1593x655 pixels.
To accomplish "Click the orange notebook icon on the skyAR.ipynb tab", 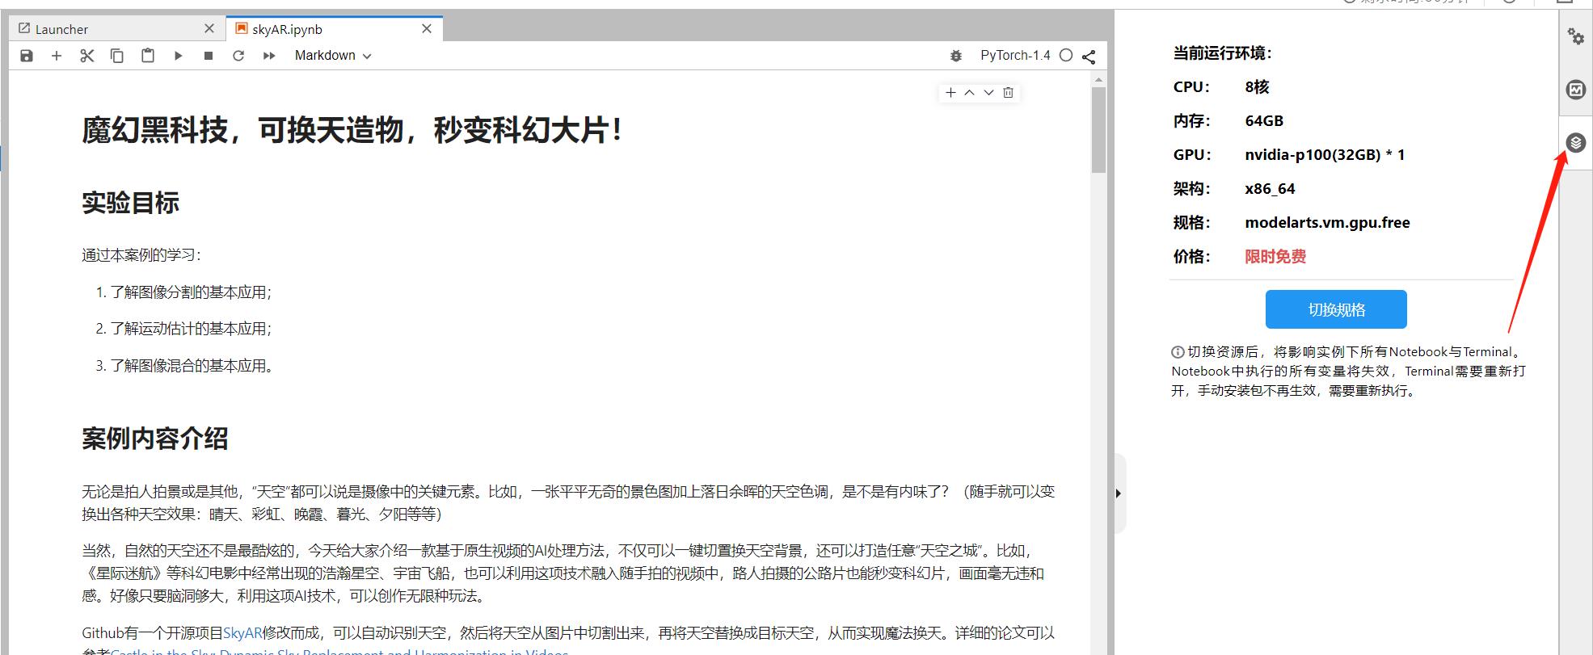I will [241, 29].
